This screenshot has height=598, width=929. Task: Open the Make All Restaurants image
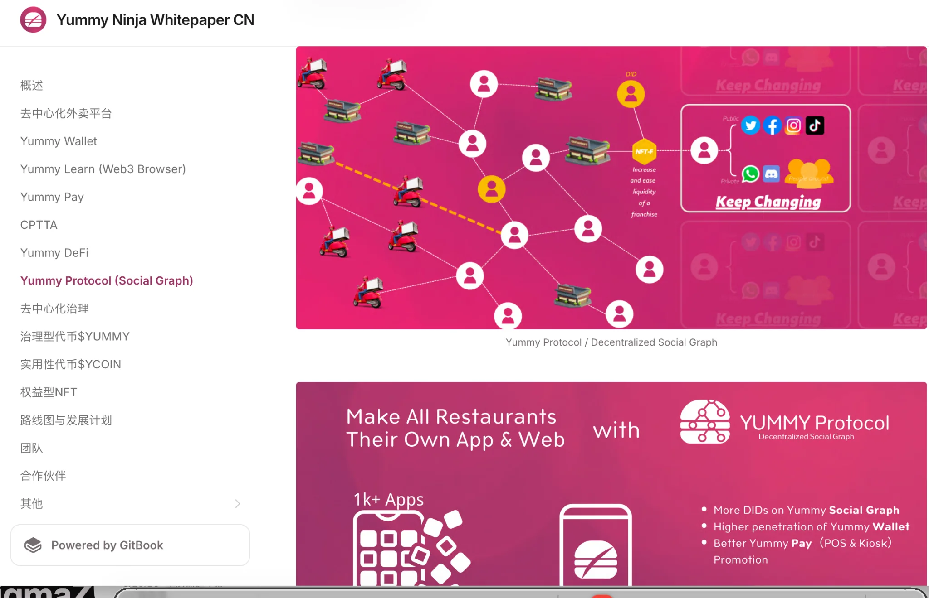pos(611,484)
